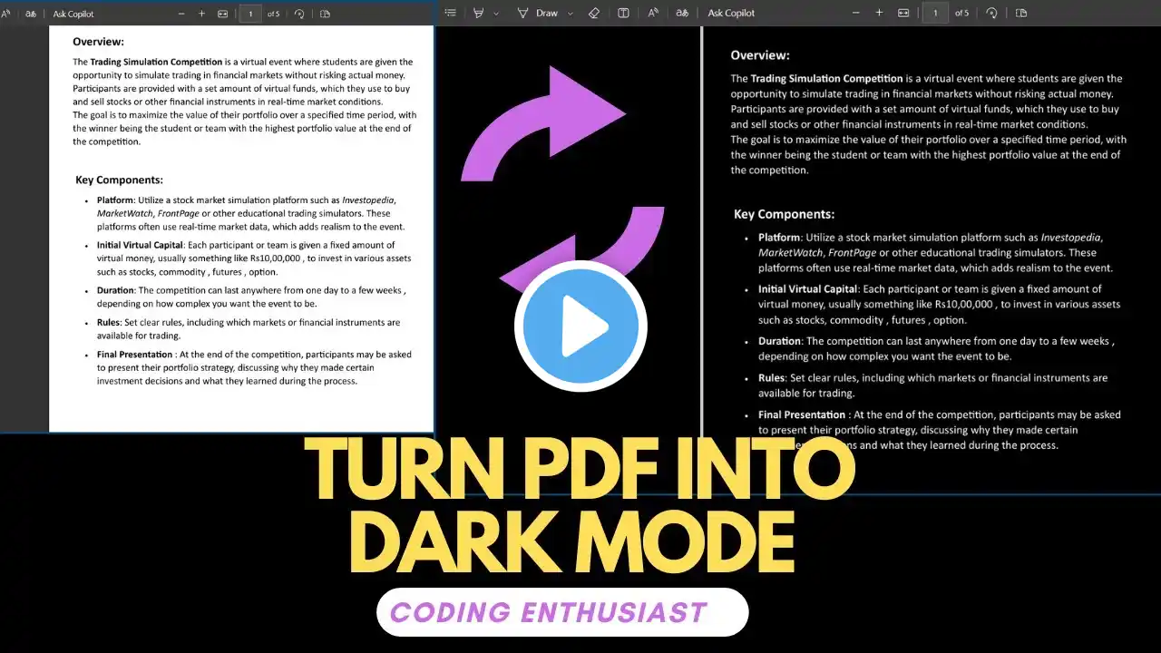Viewport: 1161px width, 653px height.
Task: Click 'Initial Virtual Capital' label in light-mode PDF
Action: (x=140, y=245)
